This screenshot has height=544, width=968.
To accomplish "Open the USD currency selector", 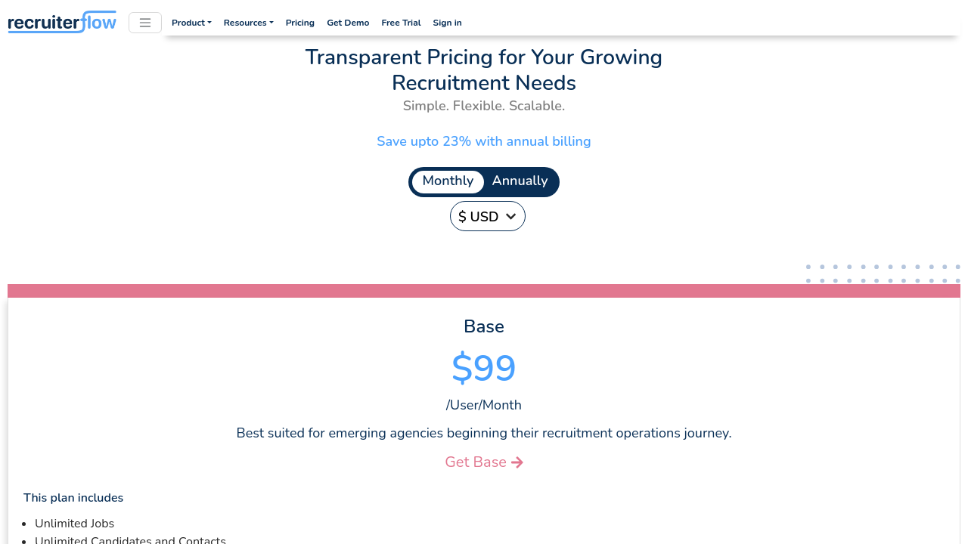I will 488,217.
